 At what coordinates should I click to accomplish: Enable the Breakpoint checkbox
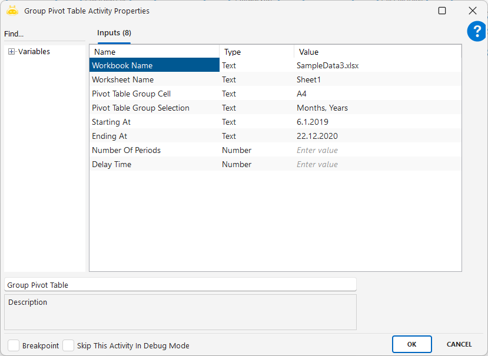pos(14,345)
